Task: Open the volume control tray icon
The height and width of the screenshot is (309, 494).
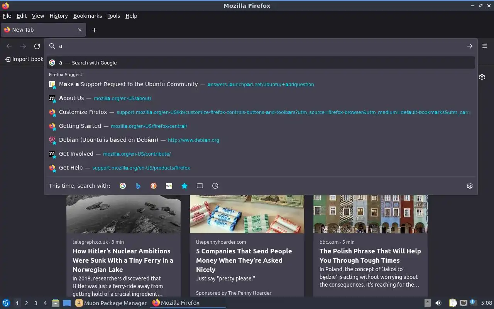Action: [x=438, y=303]
